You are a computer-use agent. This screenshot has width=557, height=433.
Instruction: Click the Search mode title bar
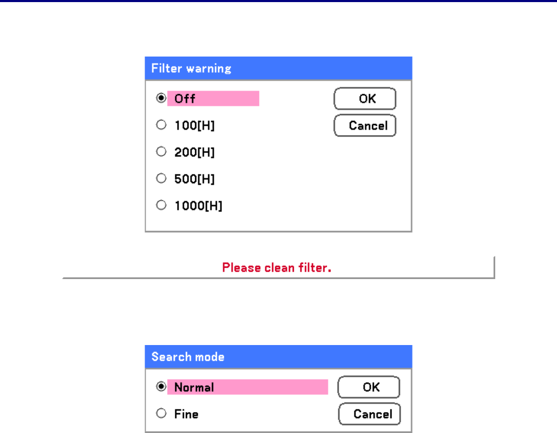click(x=278, y=357)
